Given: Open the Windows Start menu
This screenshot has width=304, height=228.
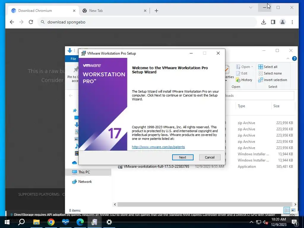Looking at the screenshot, I should pos(7,222).
